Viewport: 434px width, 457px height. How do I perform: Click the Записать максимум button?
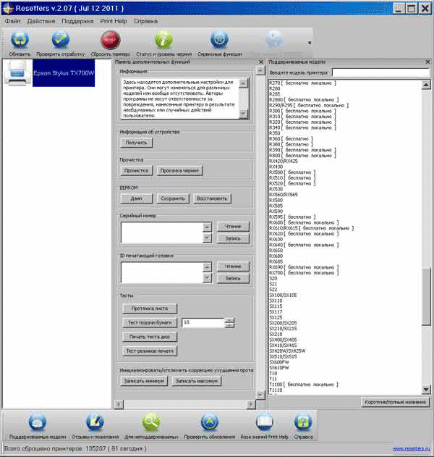coord(197,381)
